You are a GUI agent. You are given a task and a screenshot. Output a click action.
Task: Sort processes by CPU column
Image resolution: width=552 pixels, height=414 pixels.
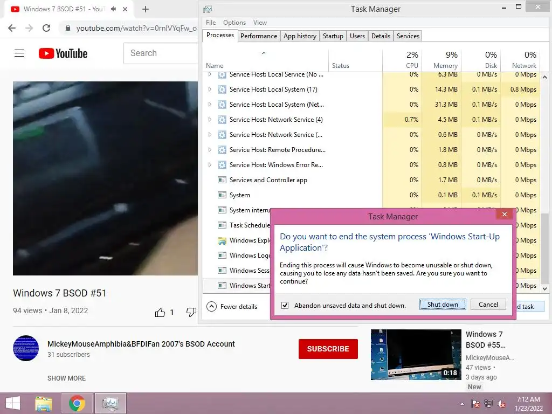tap(402, 60)
